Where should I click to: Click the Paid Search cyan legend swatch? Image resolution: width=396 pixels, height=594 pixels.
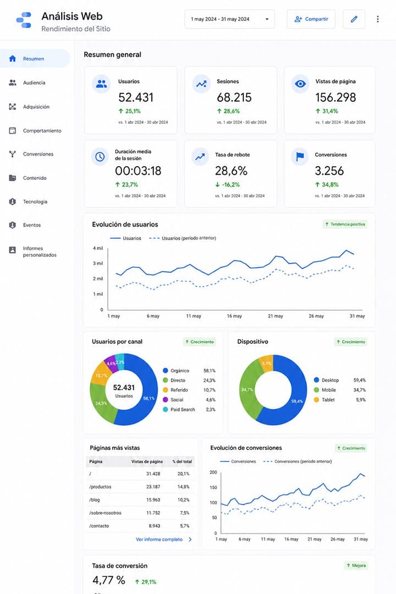tap(165, 410)
